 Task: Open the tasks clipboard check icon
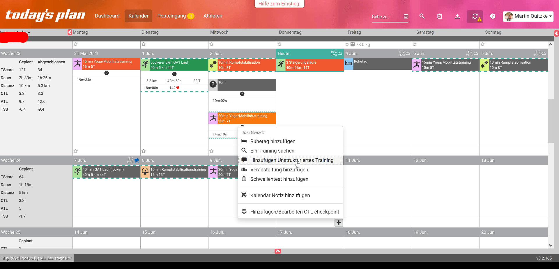(440, 16)
